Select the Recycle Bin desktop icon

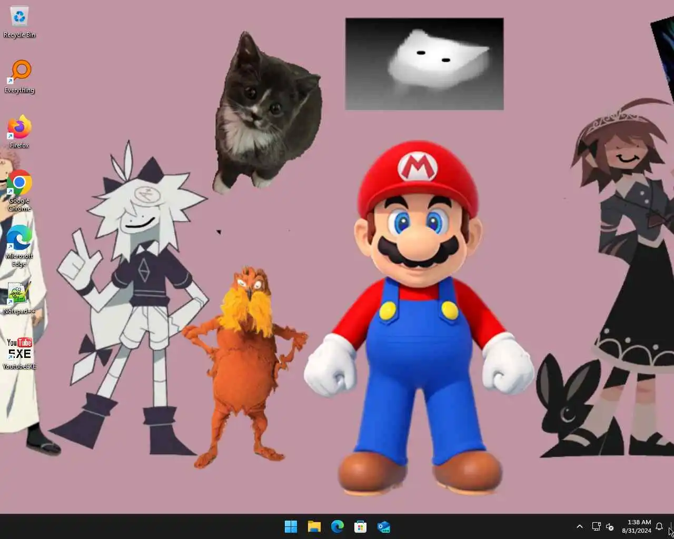[x=19, y=22]
